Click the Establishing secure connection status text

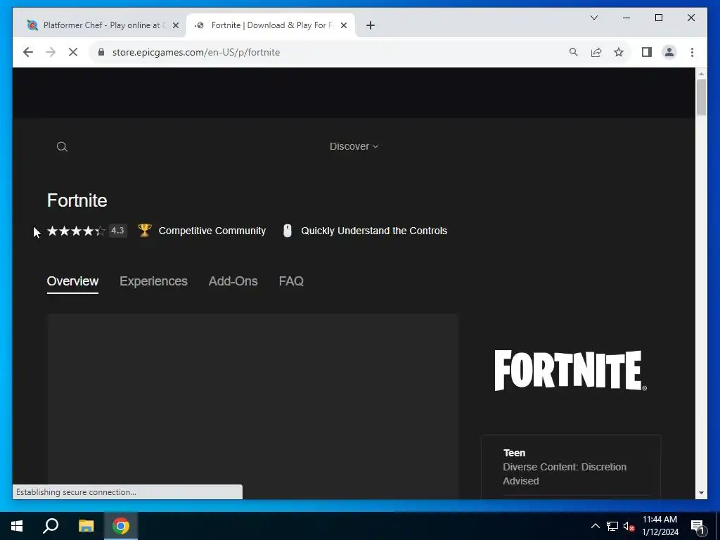click(76, 492)
